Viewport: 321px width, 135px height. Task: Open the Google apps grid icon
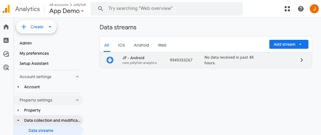coord(287,9)
